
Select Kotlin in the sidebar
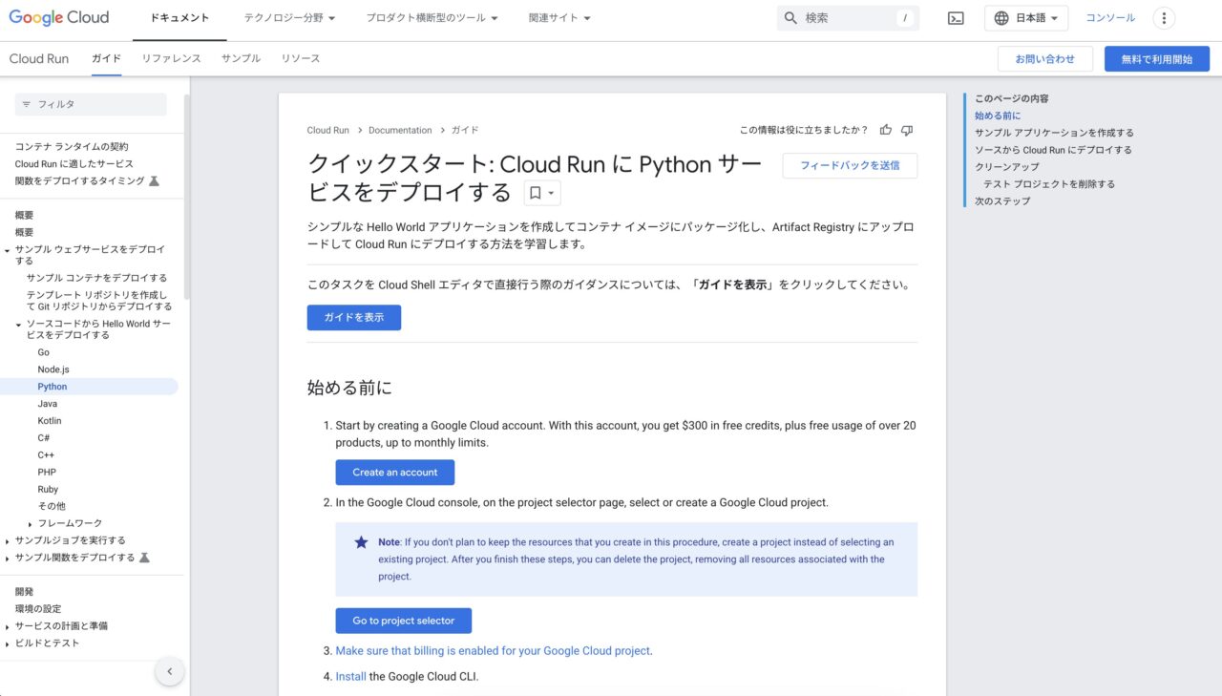click(x=50, y=421)
